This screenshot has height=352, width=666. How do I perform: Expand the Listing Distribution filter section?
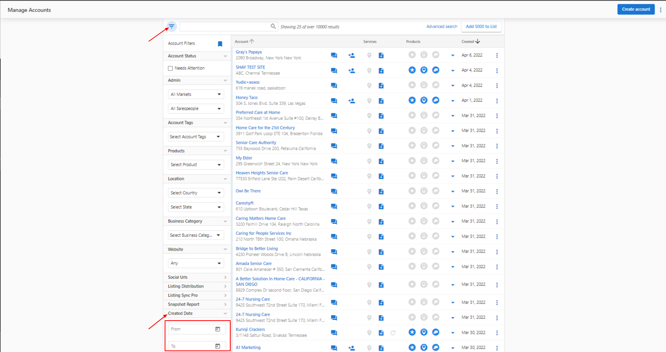click(x=197, y=286)
